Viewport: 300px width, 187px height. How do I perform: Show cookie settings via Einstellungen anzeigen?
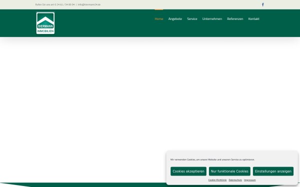coord(273,172)
